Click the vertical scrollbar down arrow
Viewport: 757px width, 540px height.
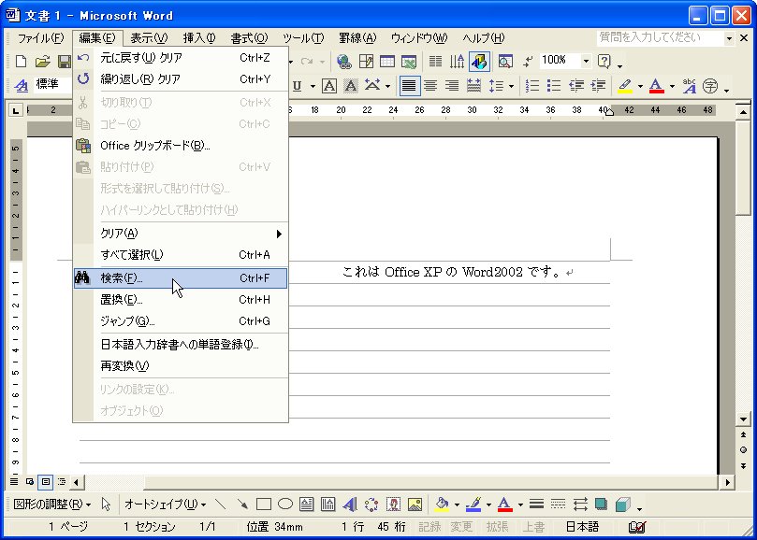coord(744,419)
